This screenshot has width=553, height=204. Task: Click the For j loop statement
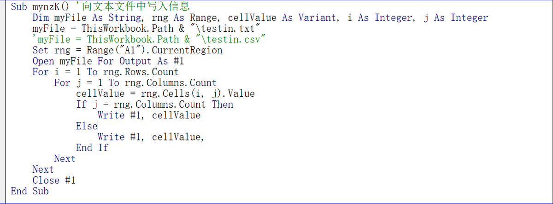point(135,83)
